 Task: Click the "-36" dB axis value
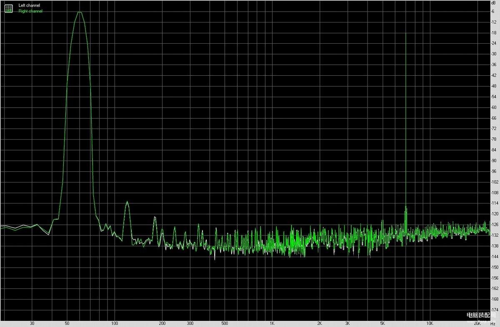[494, 64]
